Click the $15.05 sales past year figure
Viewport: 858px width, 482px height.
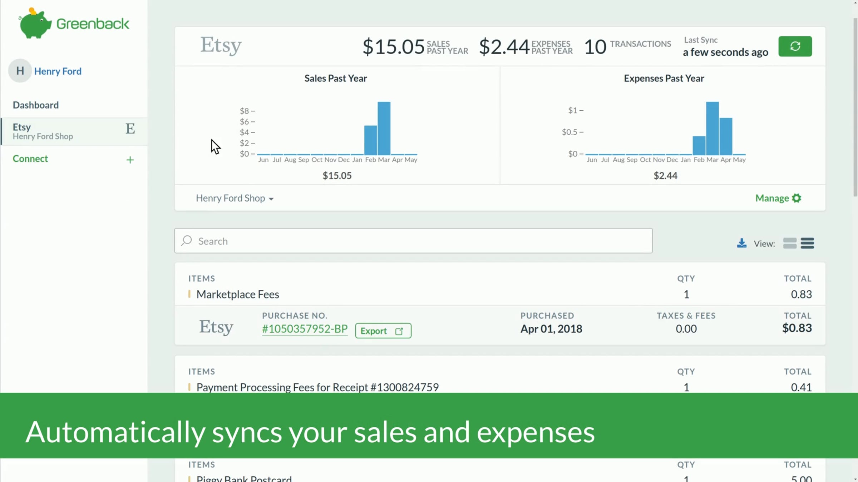tap(394, 47)
